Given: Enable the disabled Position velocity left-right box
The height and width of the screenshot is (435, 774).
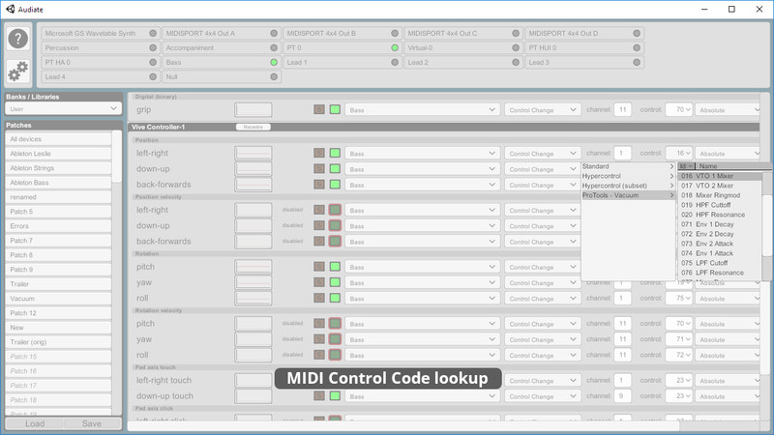Looking at the screenshot, I should (x=335, y=210).
